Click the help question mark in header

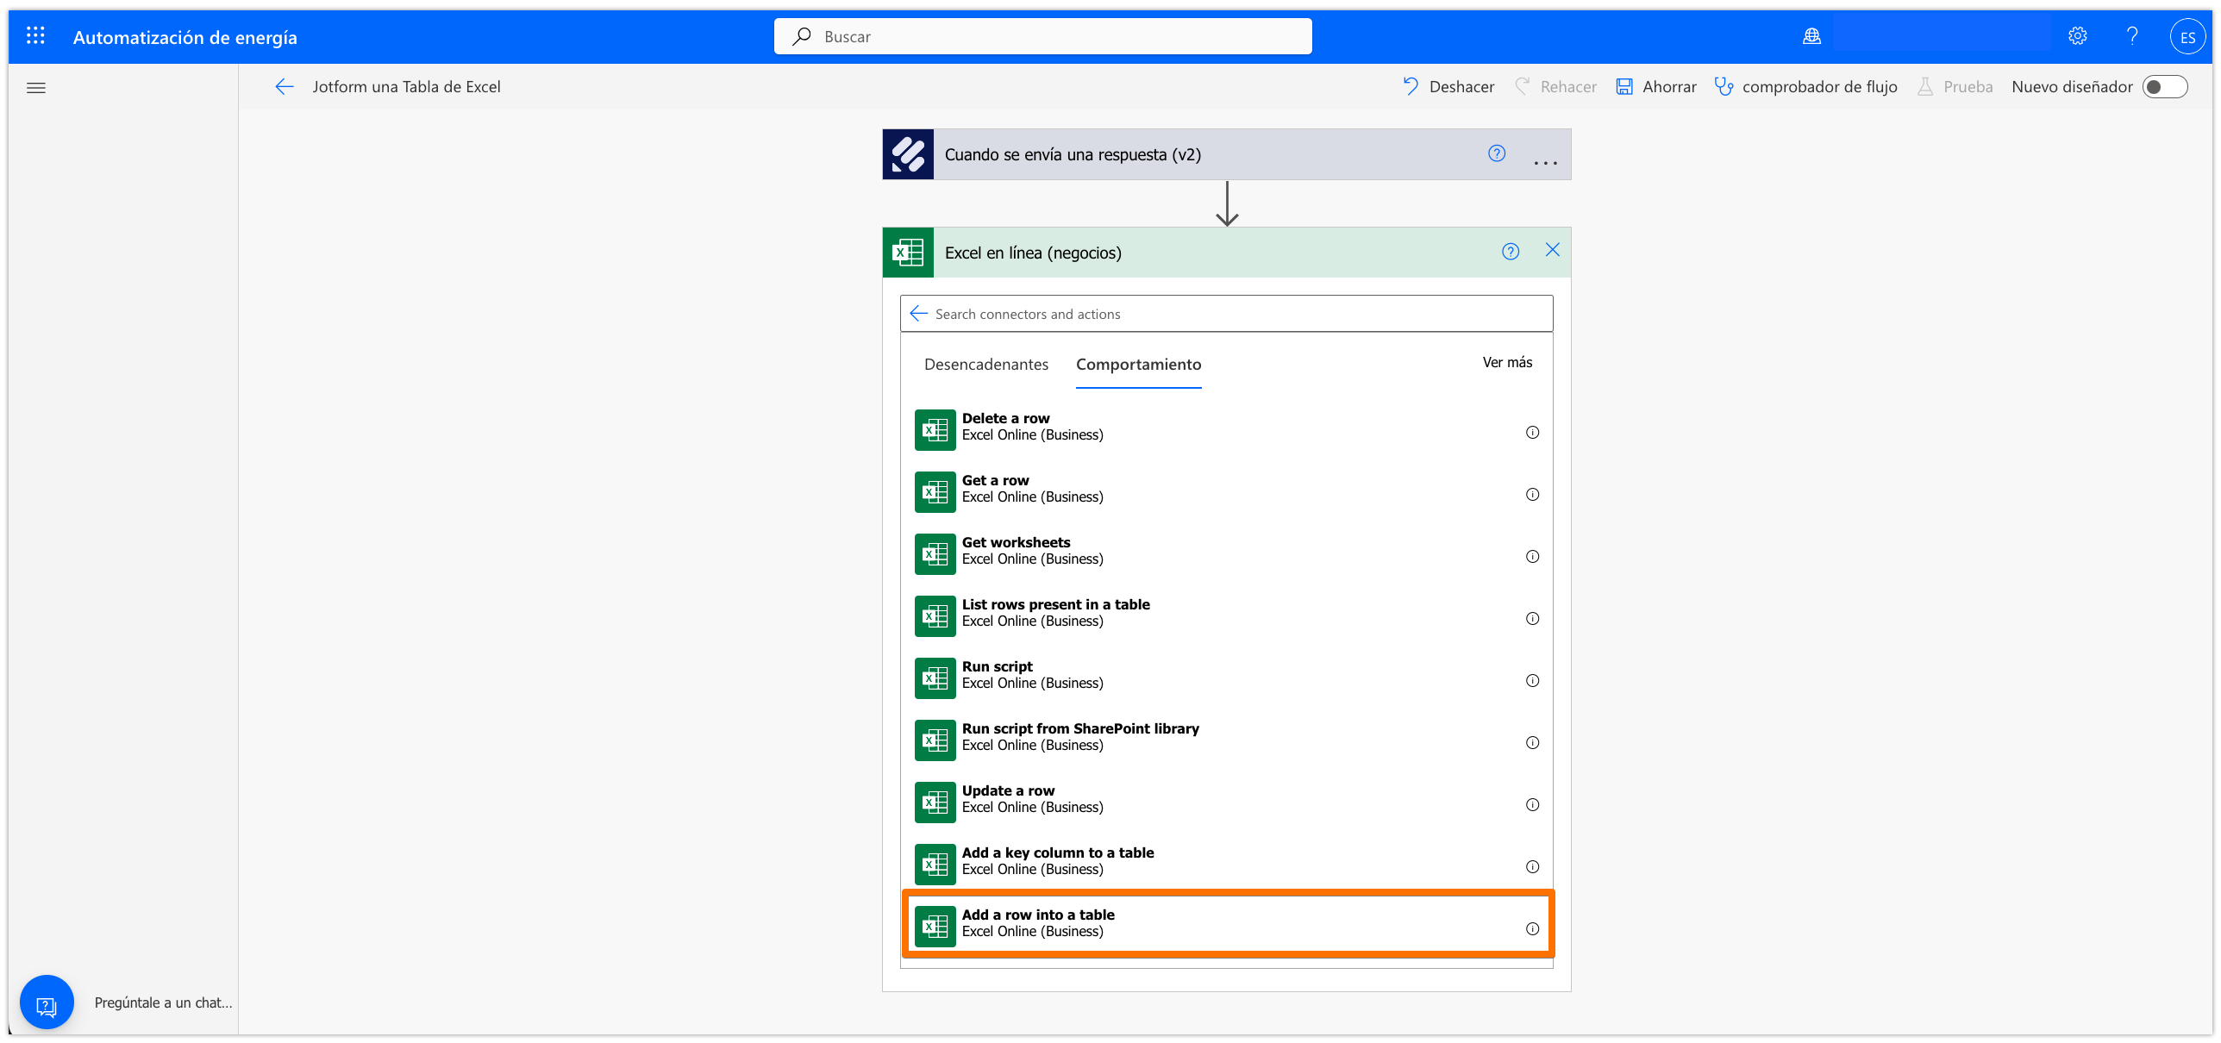(x=2132, y=36)
